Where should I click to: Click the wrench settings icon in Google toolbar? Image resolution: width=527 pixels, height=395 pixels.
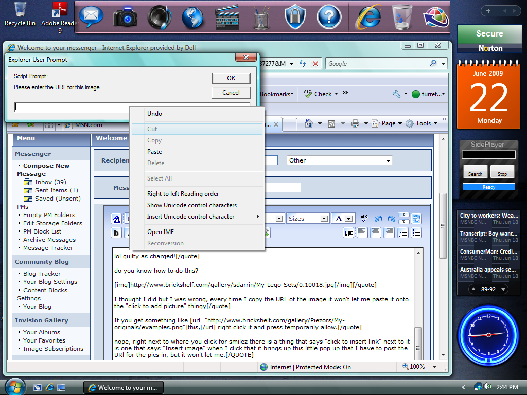[397, 94]
